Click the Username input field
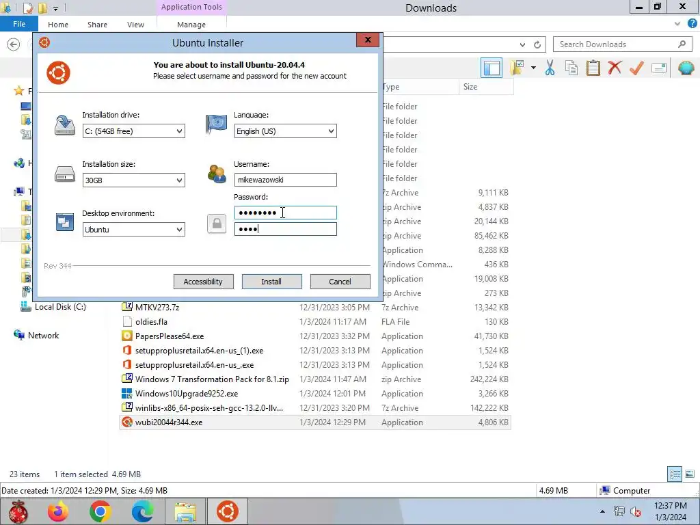 [285, 180]
